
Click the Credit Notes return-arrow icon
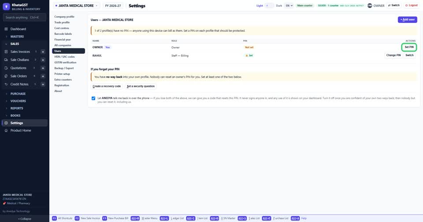click(6, 84)
